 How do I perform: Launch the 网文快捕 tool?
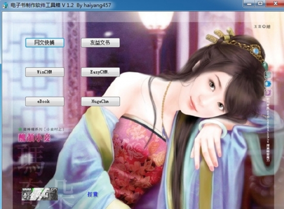click(45, 43)
